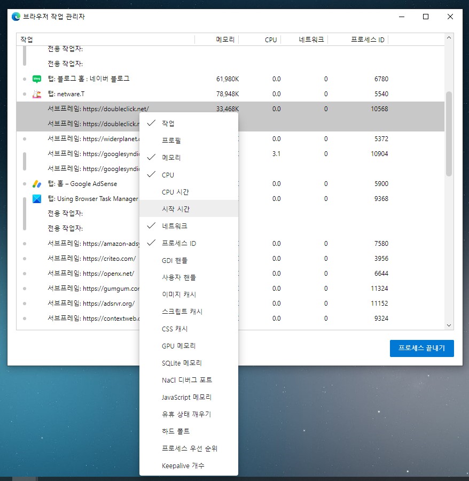Select the openx.net subframe row
This screenshot has width=469, height=481.
pyautogui.click(x=230, y=273)
